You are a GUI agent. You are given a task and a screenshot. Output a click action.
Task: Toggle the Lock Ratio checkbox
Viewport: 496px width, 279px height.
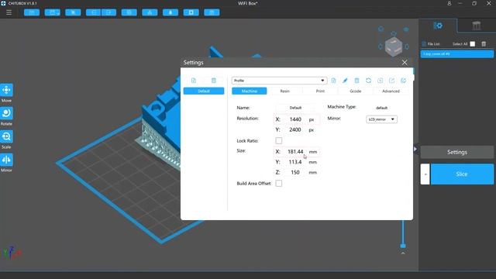pos(279,140)
